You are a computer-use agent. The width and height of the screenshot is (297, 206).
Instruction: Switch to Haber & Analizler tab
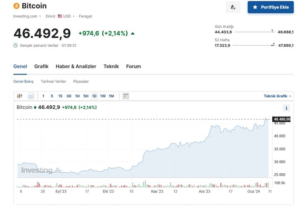coord(76,67)
